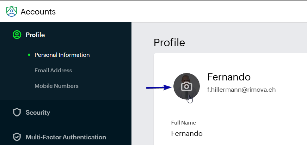The image size is (307, 145).
Task: Open the Multi-Factor Authentication menu label
Action: pos(66,137)
